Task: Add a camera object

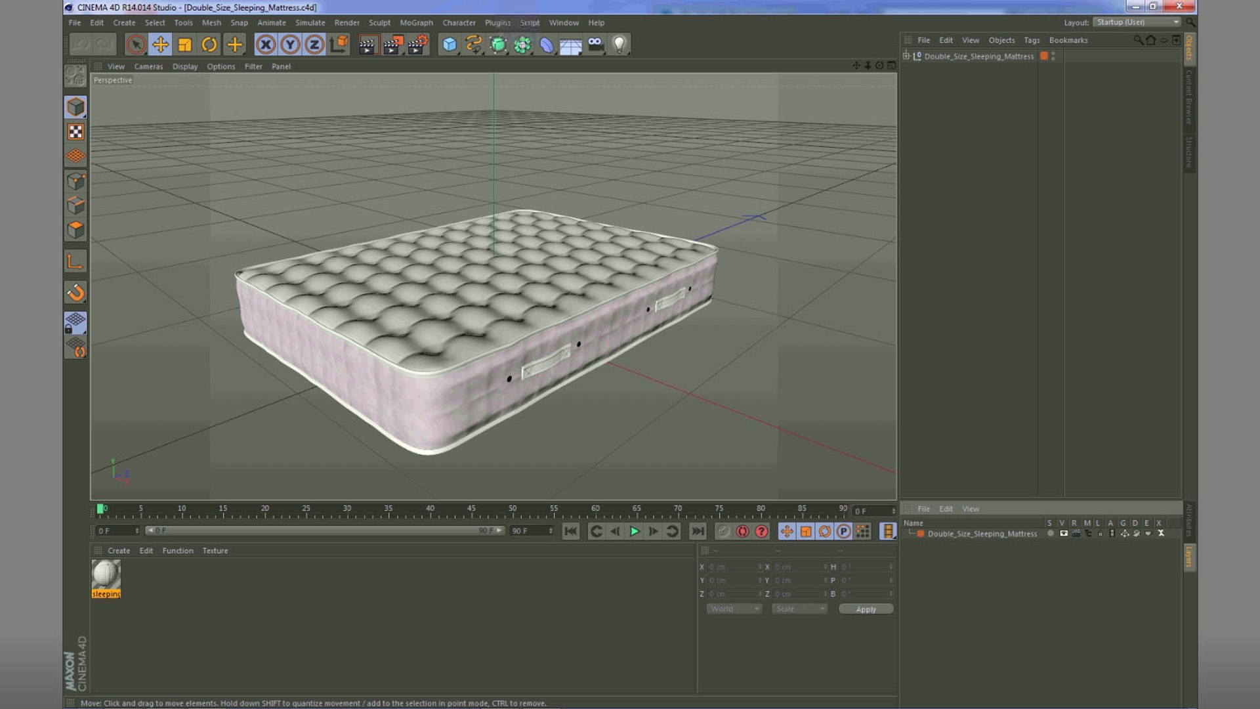Action: pos(595,45)
